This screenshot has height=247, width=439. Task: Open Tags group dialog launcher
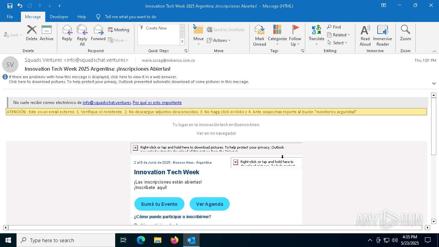(302, 51)
